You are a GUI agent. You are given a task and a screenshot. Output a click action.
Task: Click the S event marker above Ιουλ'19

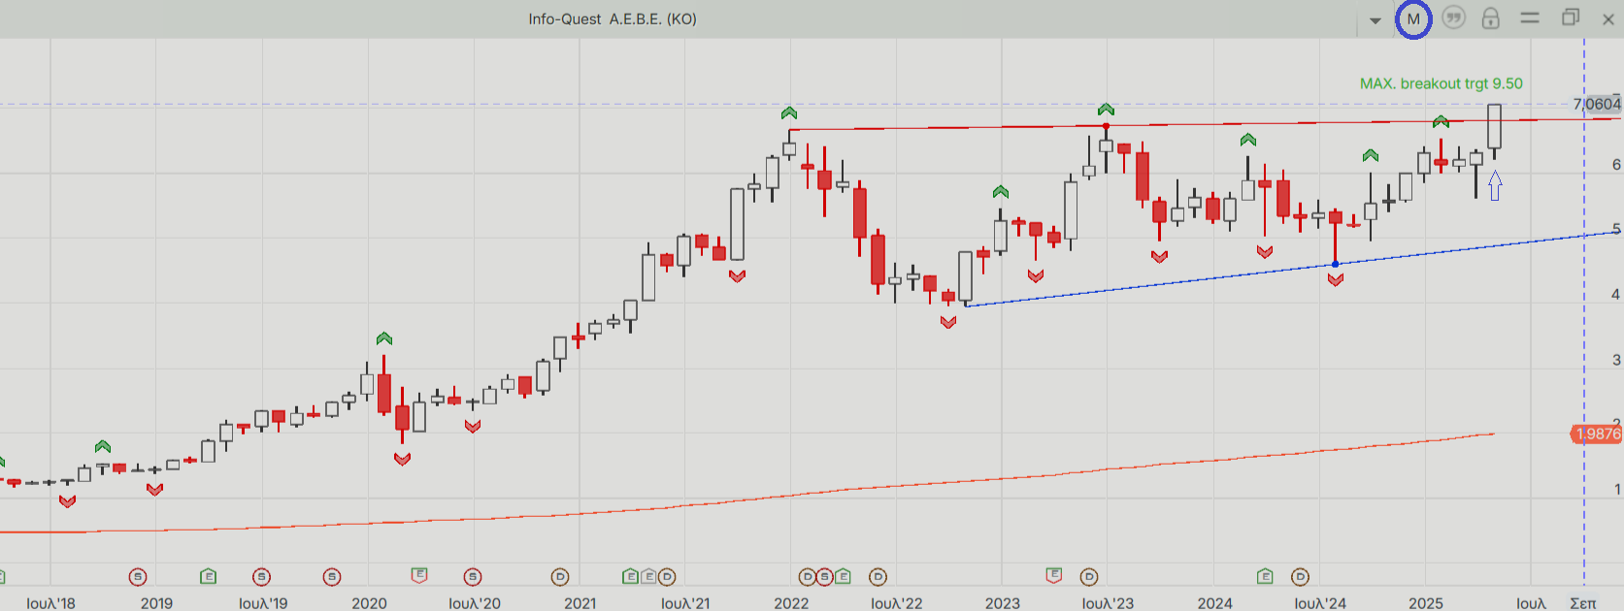(x=262, y=577)
